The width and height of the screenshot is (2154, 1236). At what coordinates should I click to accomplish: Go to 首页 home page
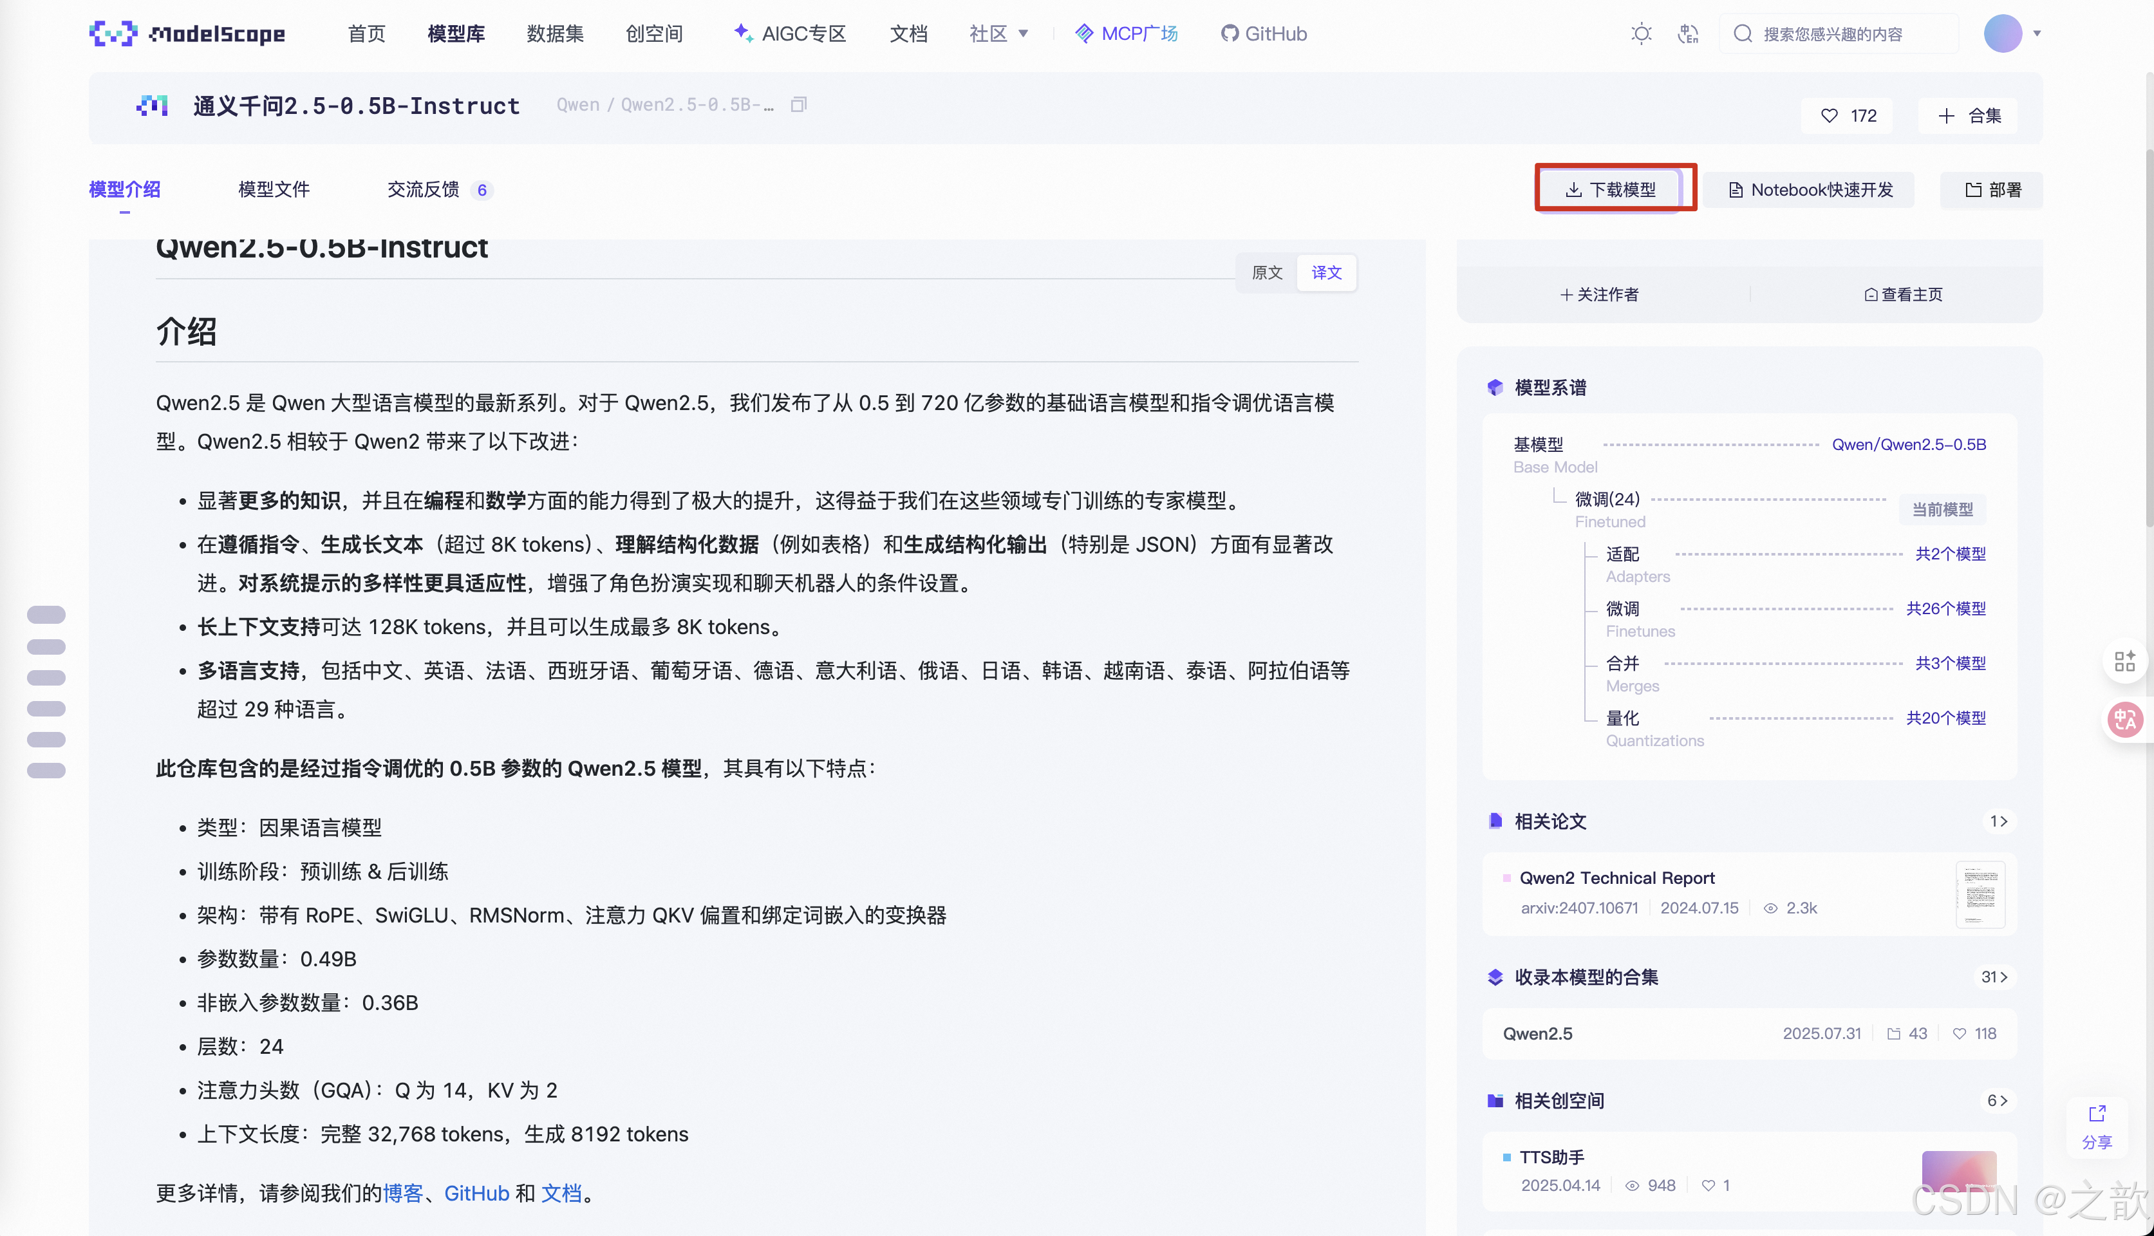367,34
